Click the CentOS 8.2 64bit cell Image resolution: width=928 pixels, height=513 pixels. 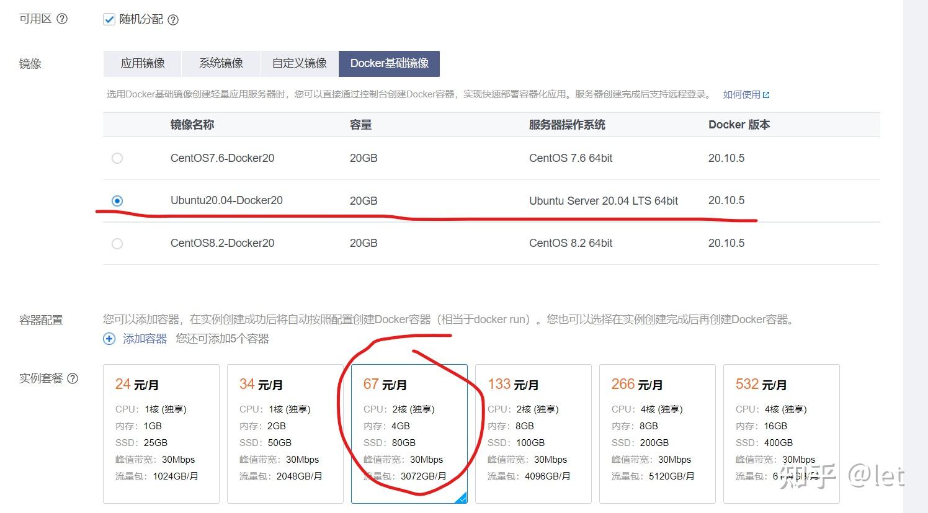571,243
